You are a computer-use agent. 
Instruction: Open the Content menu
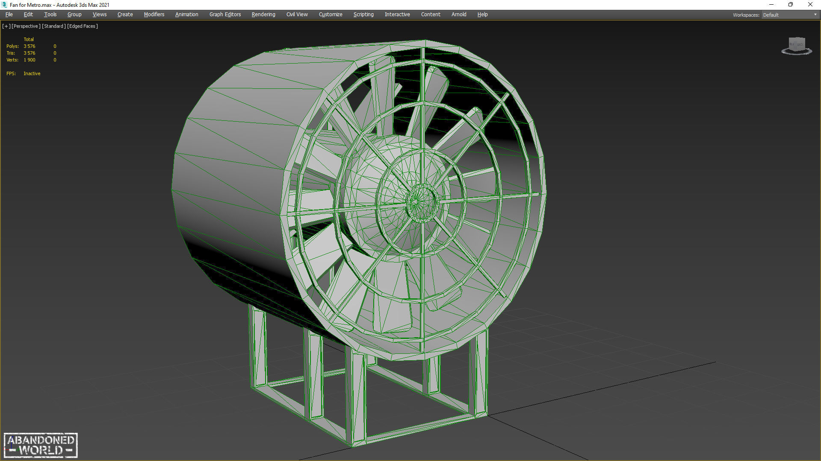pyautogui.click(x=431, y=15)
